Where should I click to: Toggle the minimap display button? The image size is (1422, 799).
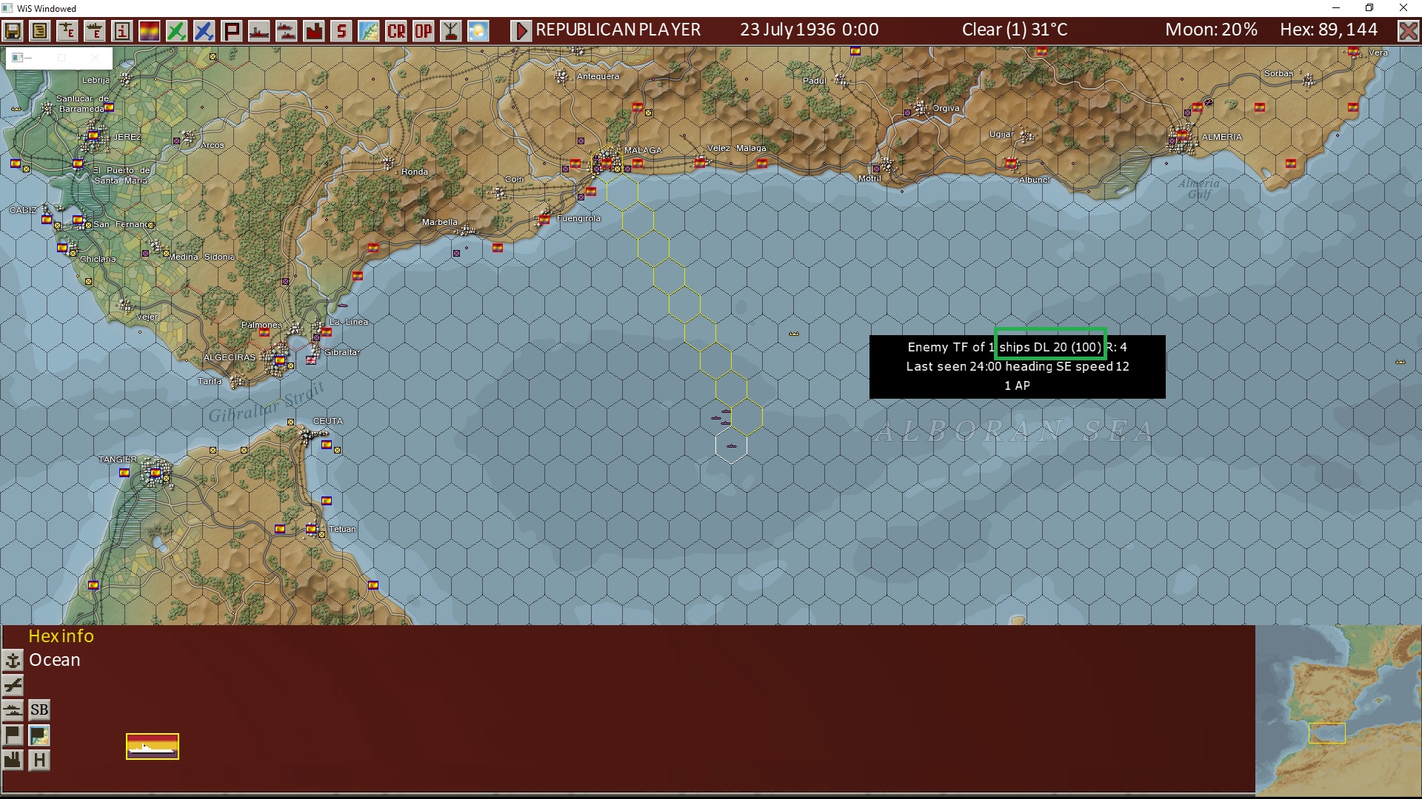(x=39, y=735)
